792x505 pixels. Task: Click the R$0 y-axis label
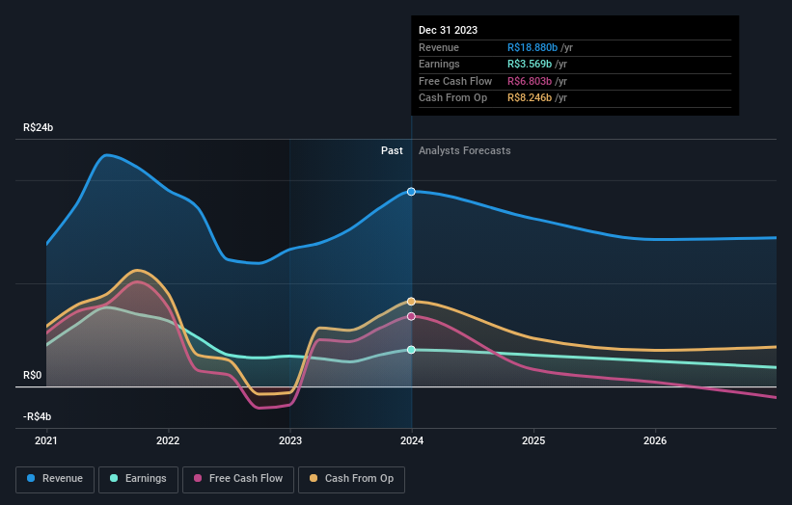coord(33,375)
